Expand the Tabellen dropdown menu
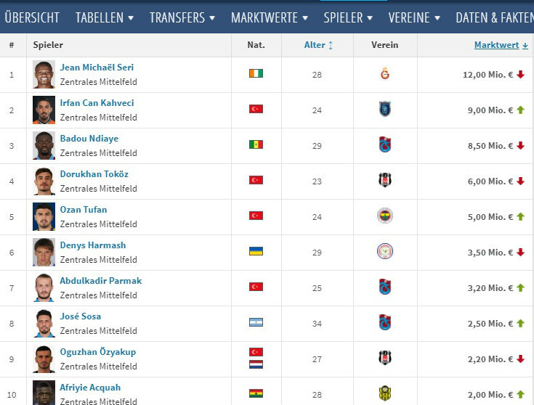Screen dimensions: 534x405 105,17
